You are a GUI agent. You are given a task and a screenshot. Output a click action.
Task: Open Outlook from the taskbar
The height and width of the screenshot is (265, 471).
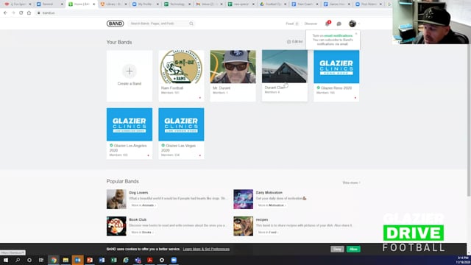point(78,260)
